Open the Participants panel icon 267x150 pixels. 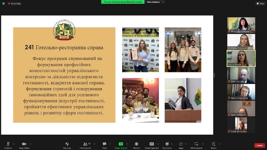tap(85, 144)
